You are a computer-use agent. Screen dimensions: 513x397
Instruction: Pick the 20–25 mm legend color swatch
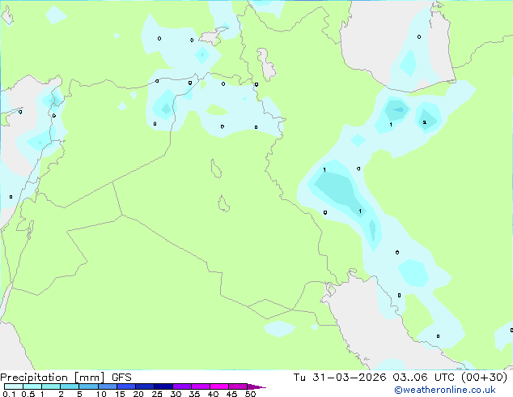pos(144,386)
